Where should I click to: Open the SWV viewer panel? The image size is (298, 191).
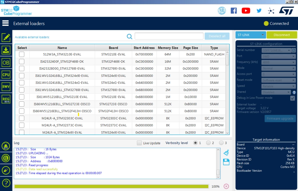pos(6,87)
